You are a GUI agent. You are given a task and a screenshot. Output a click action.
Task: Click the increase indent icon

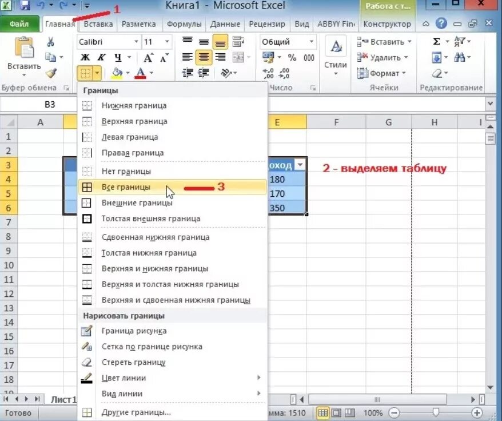(204, 73)
